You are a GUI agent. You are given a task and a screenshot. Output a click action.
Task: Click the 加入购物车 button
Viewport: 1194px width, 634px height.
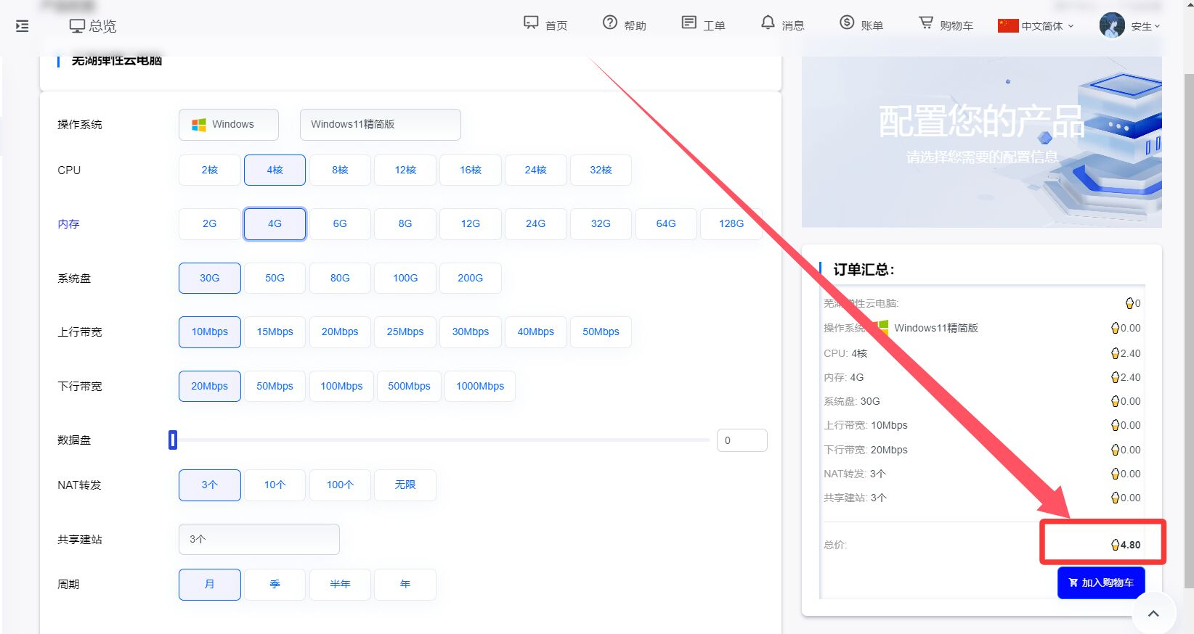pos(1101,582)
